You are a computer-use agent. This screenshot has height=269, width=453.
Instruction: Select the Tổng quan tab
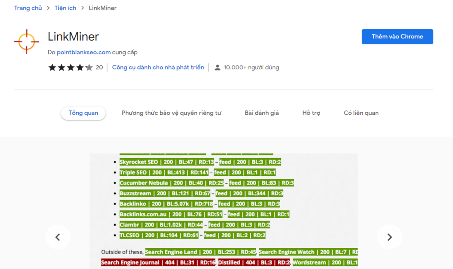click(83, 113)
